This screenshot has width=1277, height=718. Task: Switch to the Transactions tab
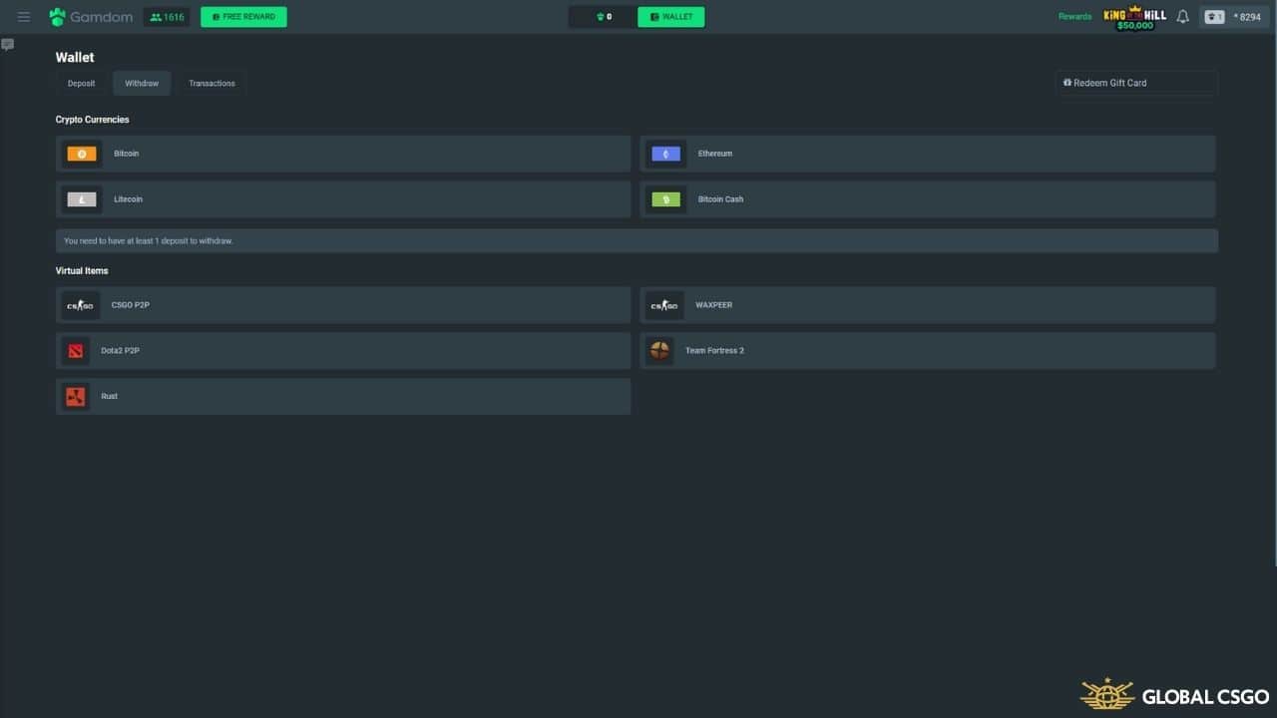[212, 84]
